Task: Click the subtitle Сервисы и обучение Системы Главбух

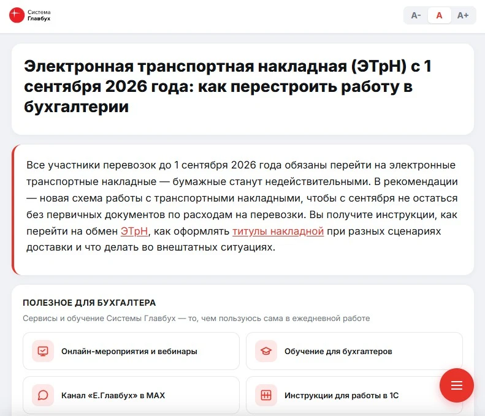Action: coord(196,319)
